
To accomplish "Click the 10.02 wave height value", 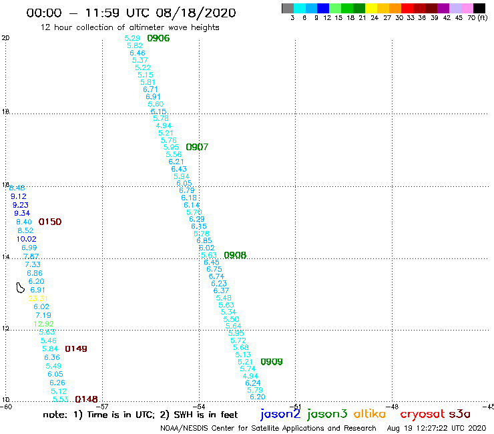I will [27, 239].
